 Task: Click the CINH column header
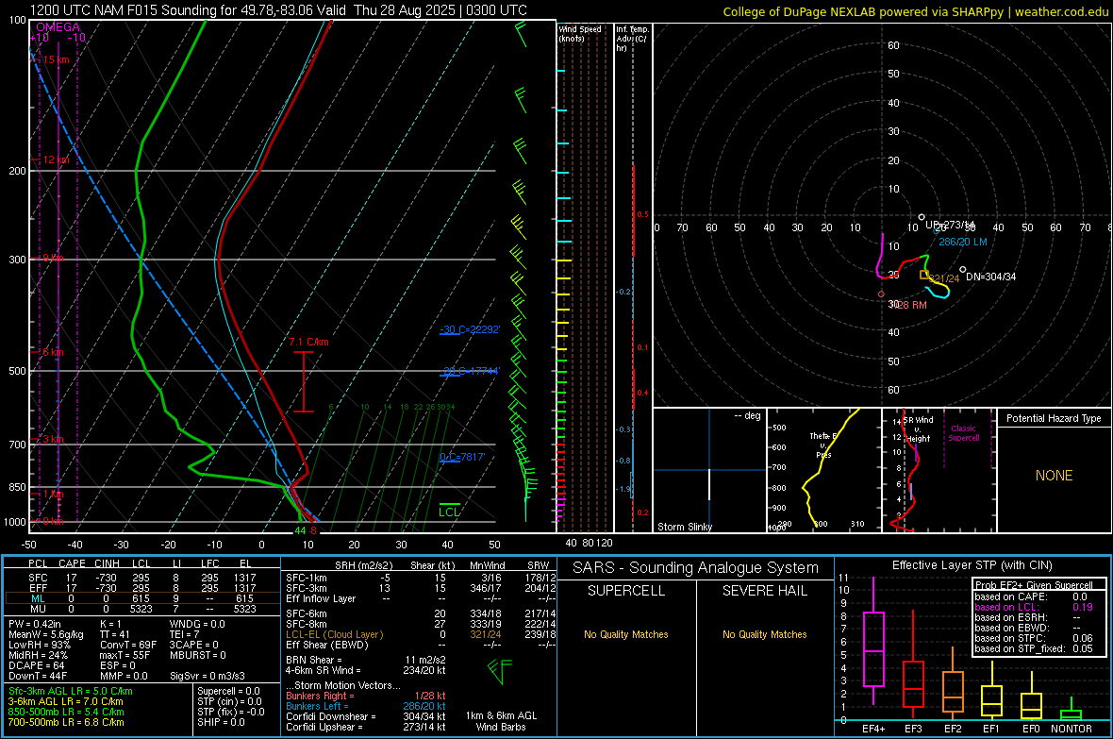tap(108, 563)
